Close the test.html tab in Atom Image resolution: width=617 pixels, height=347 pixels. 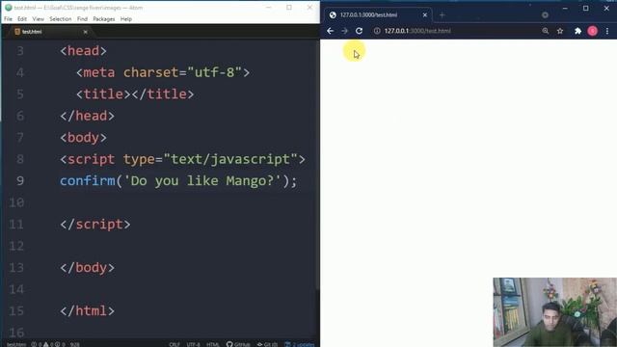86,32
